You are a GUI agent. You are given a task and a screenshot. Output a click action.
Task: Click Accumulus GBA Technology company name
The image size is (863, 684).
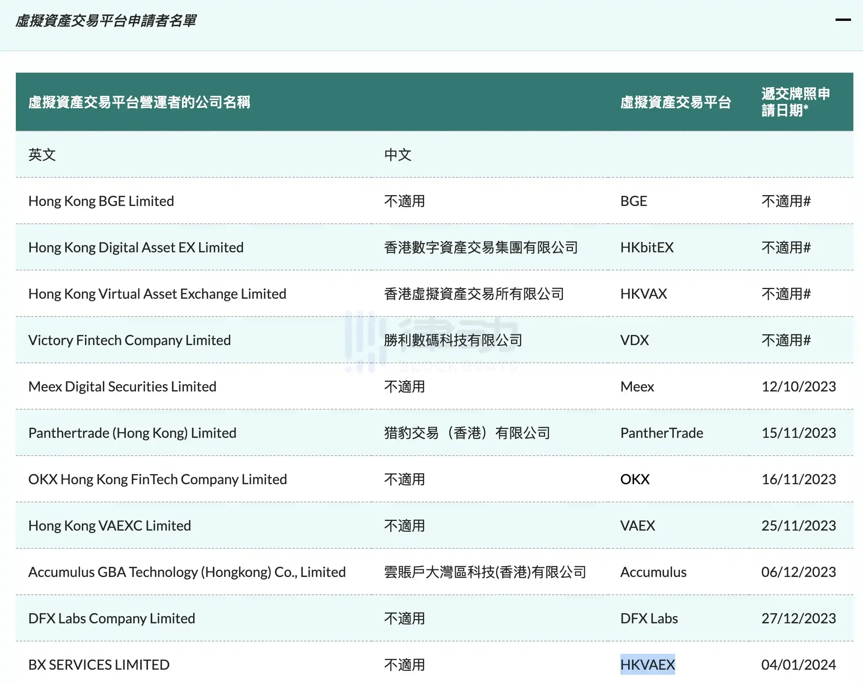click(x=187, y=572)
